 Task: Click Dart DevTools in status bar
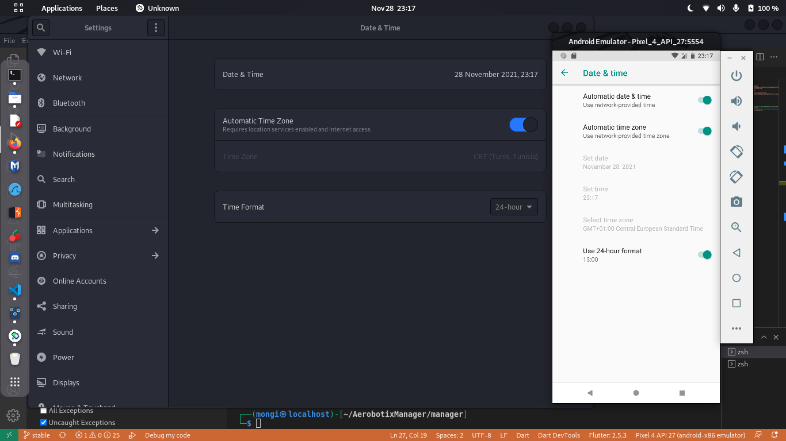(558, 435)
